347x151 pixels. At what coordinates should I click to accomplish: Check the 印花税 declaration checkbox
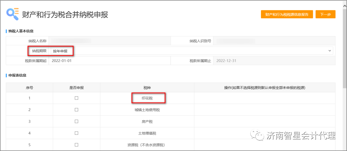76,98
